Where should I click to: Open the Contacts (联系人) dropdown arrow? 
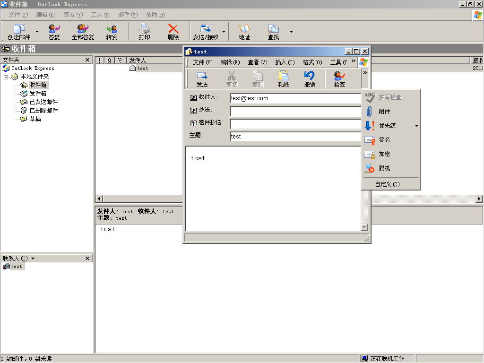point(33,259)
